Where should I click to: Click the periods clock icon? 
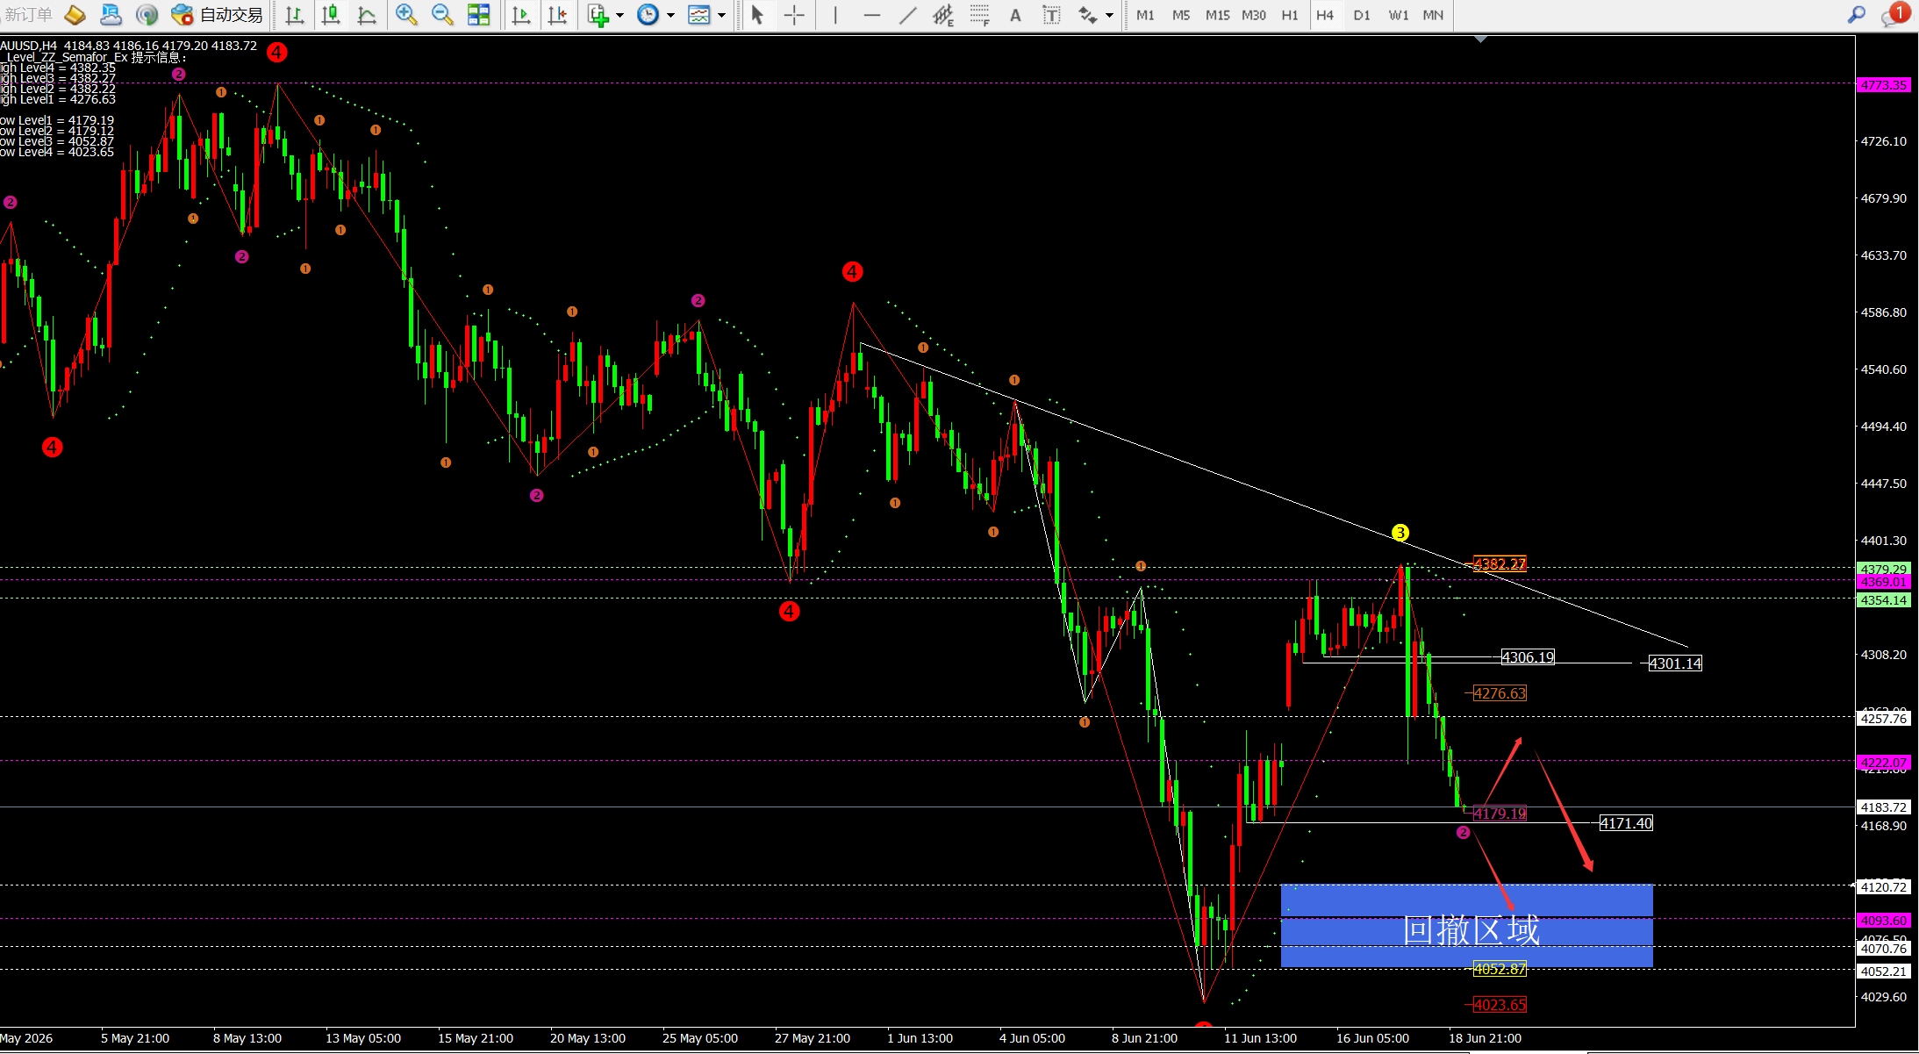pos(648,15)
